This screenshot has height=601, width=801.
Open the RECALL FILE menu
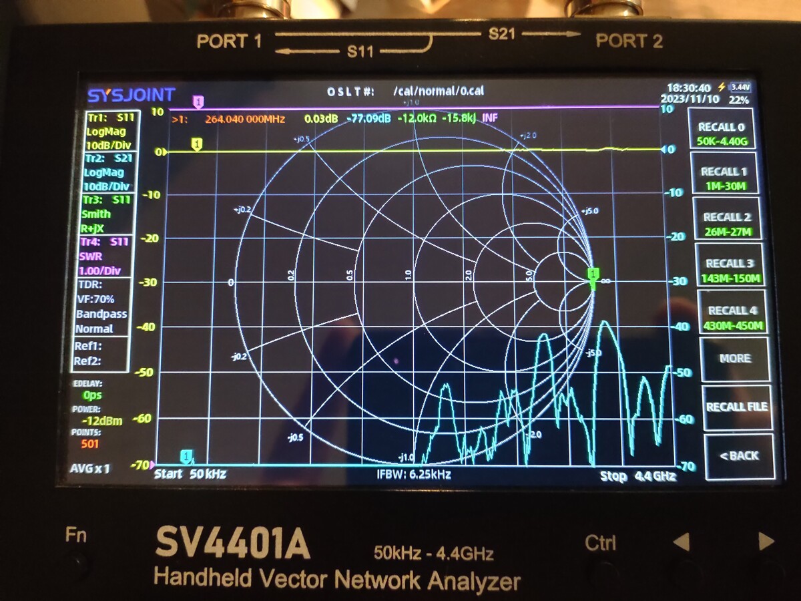(737, 407)
